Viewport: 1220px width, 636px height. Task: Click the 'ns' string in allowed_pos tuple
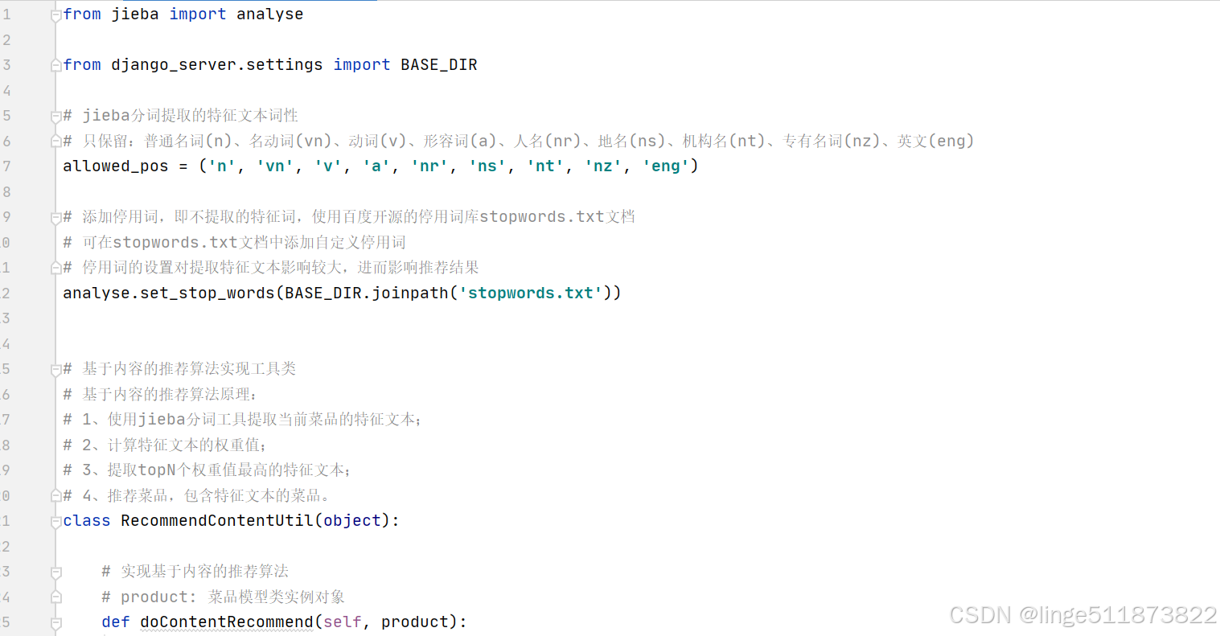click(x=487, y=166)
